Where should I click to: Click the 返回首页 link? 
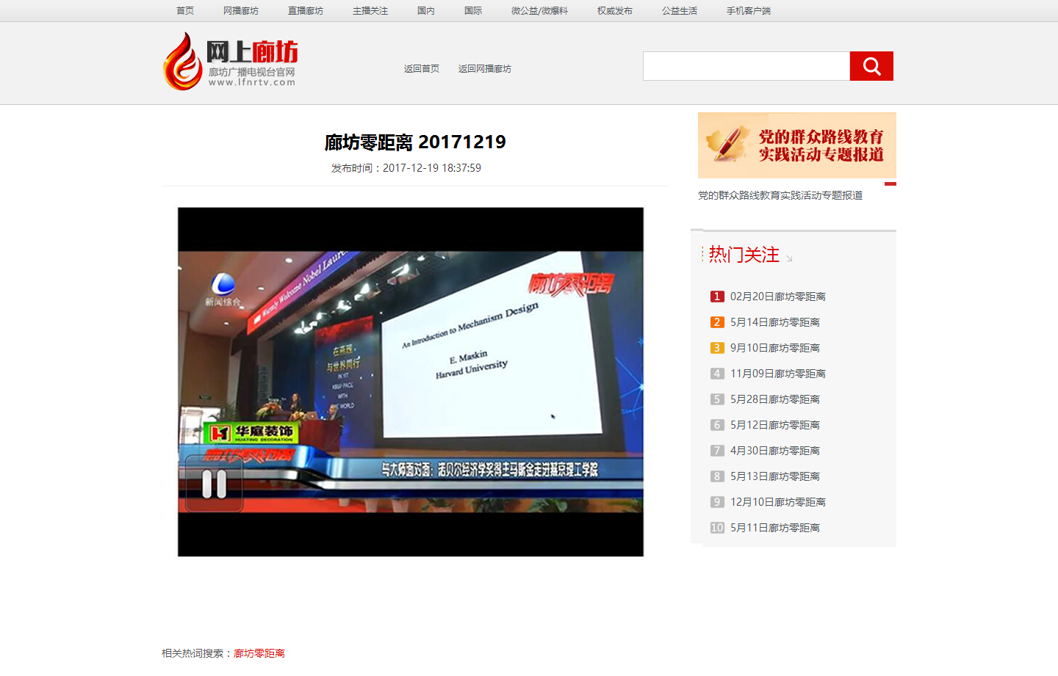(x=421, y=68)
